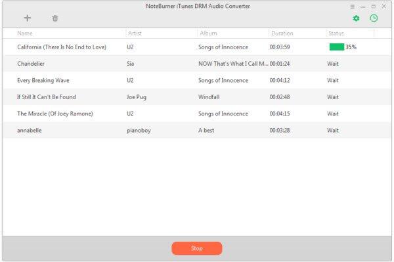Sort by the Artist column header
394x262 pixels.
pos(135,33)
